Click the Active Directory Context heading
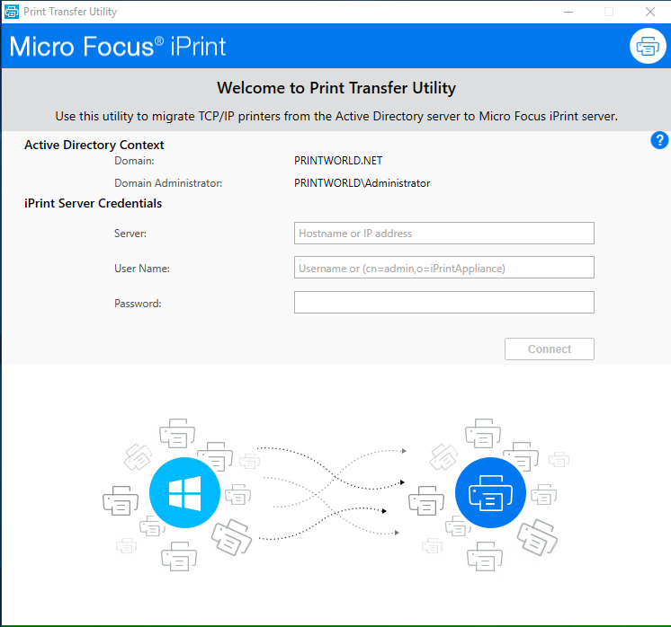The height and width of the screenshot is (627, 671). click(x=94, y=145)
